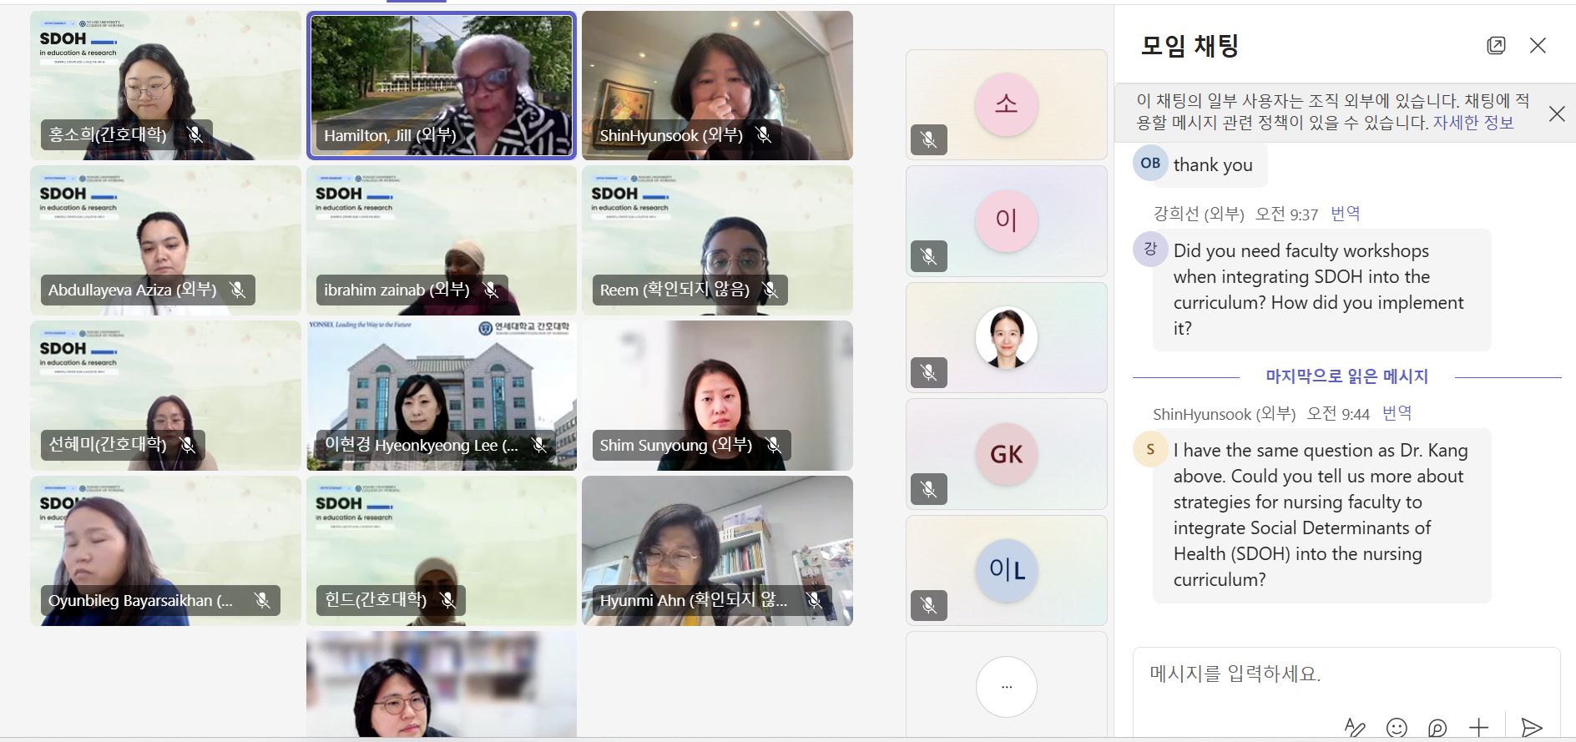Open the emoji picker in chat

[x=1397, y=727]
